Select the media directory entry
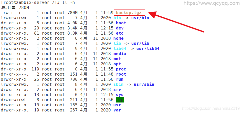 tap(120, 54)
